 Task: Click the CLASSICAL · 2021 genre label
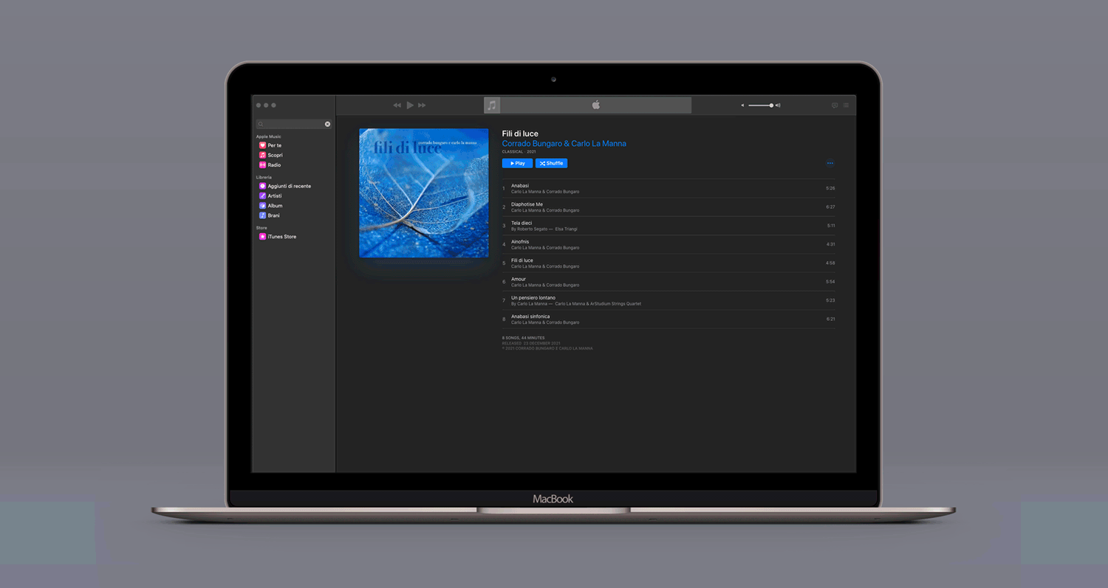(519, 151)
